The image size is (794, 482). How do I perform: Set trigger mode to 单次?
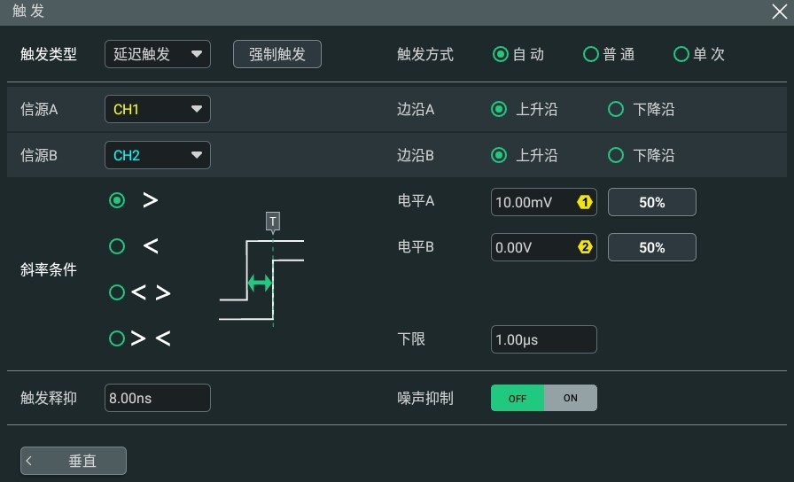(681, 54)
